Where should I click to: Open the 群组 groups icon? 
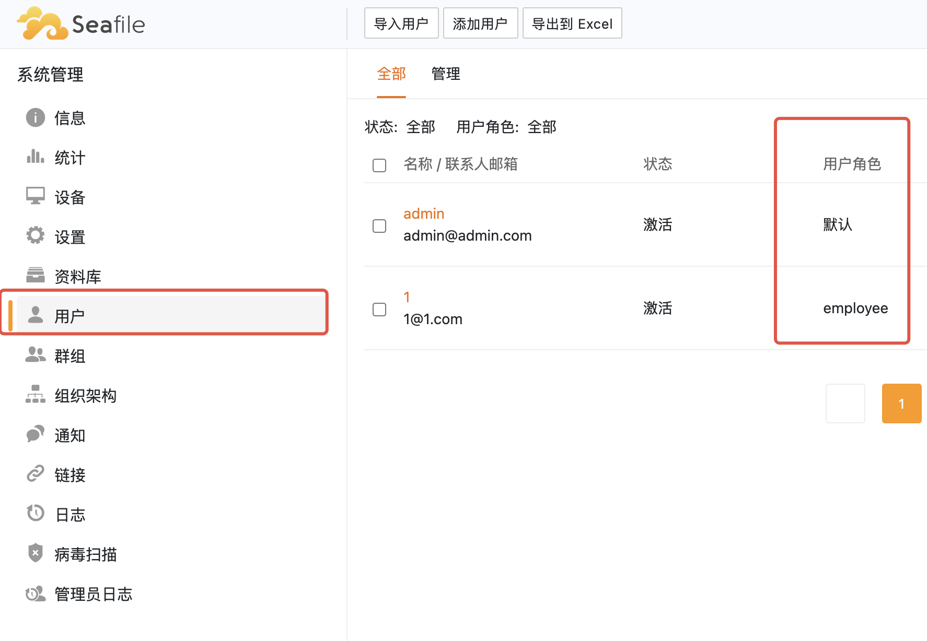pos(35,355)
